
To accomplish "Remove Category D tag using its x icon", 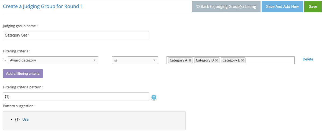I will (216, 60).
